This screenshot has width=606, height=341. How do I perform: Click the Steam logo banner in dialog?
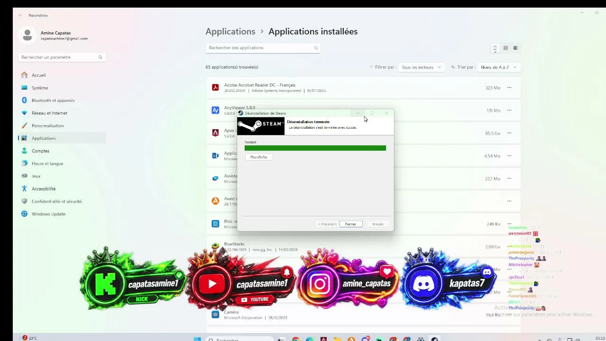pos(261,126)
